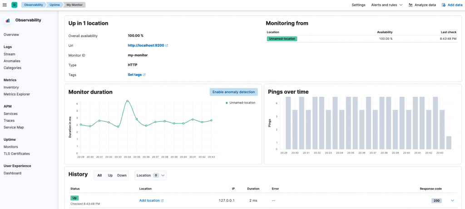Filter history to show All pings
465x209 pixels.
pyautogui.click(x=99, y=175)
